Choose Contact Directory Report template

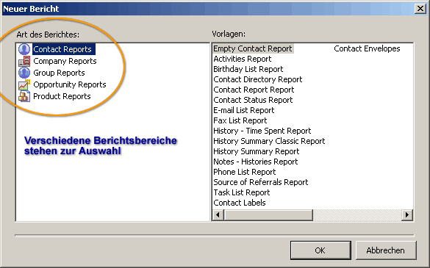point(258,79)
